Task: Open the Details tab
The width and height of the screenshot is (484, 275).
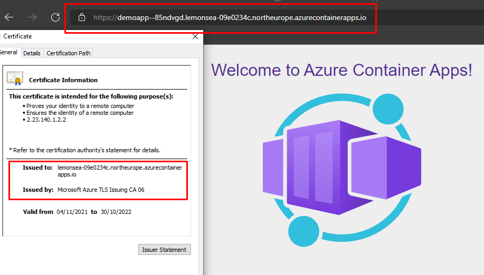Action: pyautogui.click(x=32, y=53)
